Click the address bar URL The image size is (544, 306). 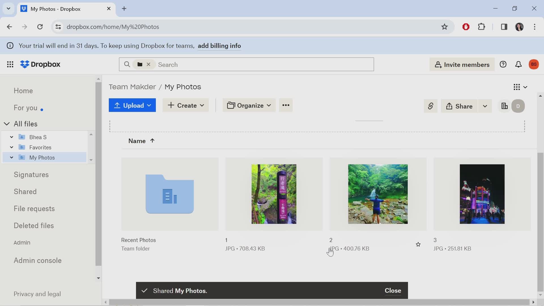(113, 27)
